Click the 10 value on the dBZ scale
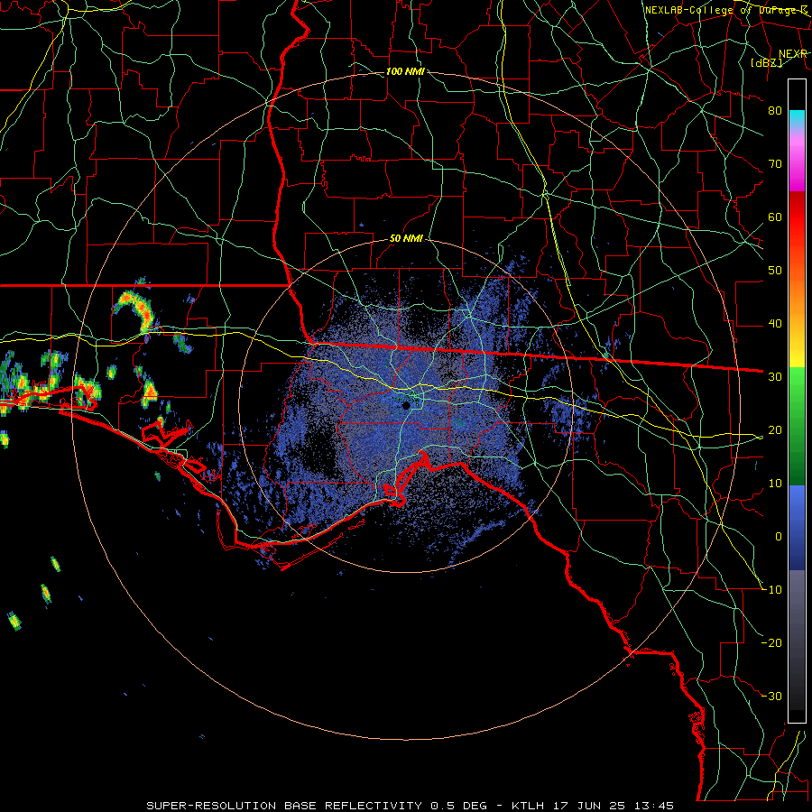 (775, 484)
